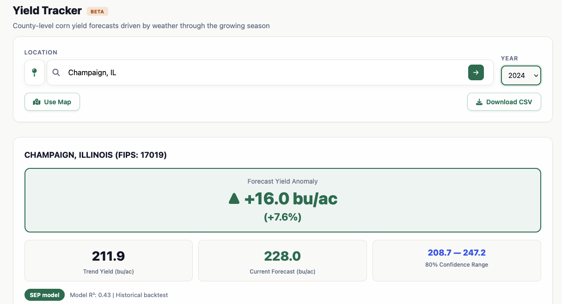Click the SEP model badge
The height and width of the screenshot is (304, 562).
pyautogui.click(x=44, y=294)
